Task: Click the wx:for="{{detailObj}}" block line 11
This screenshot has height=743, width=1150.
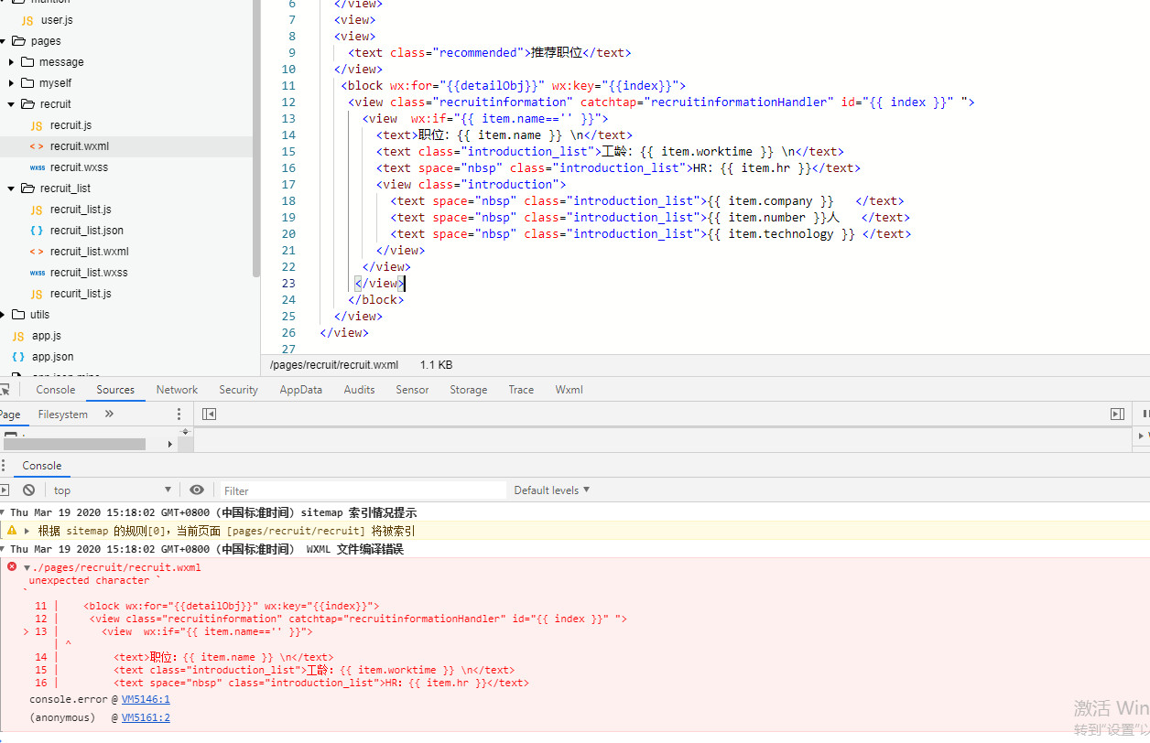Action: pyautogui.click(x=514, y=86)
